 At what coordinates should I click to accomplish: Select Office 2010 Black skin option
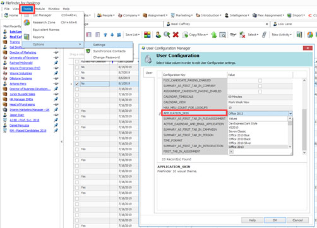(x=240, y=139)
